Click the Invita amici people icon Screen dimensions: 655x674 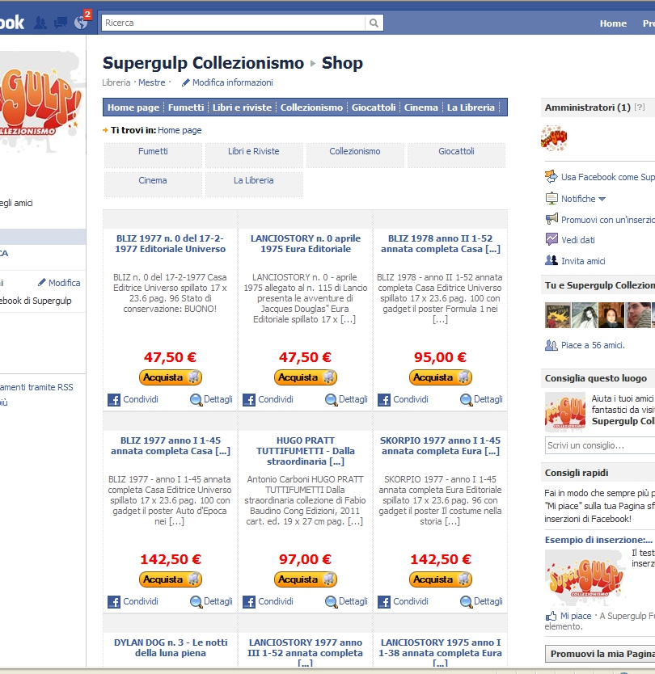[x=551, y=260]
